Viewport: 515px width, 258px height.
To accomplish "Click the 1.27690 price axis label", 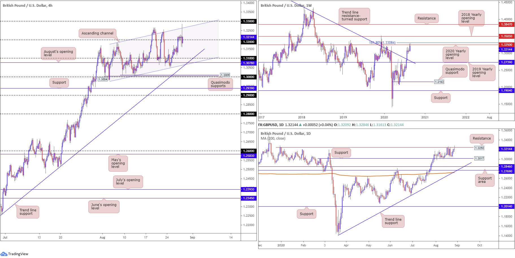I will 507,171.
